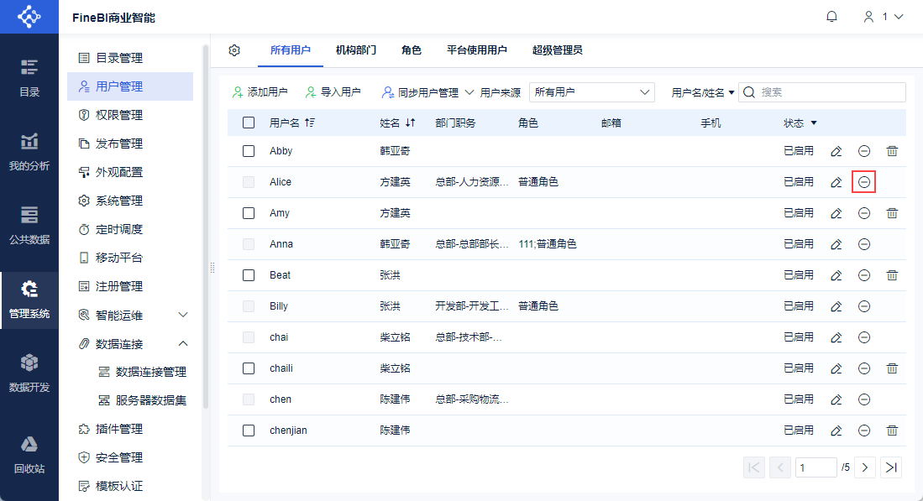The height and width of the screenshot is (501, 923).
Task: Click the settings gear beside 所有用户 tab
Action: click(x=235, y=50)
